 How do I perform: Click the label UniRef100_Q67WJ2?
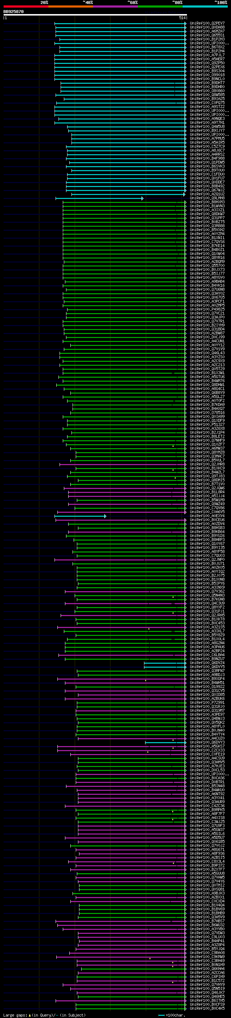pos(207,190)
